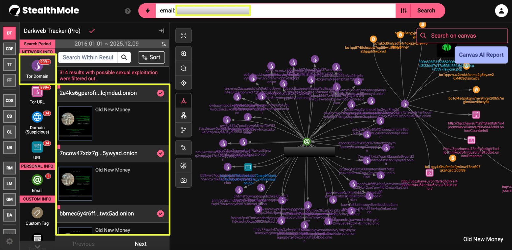This screenshot has width=512, height=250.
Task: Select the Domain (Suspicious) globe icon
Action: (x=37, y=117)
